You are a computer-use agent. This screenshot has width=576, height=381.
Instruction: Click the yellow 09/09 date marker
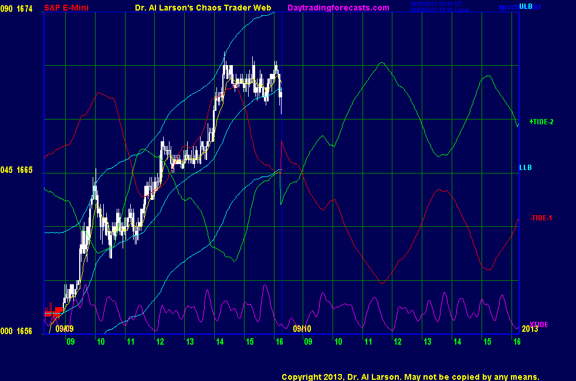[65, 329]
